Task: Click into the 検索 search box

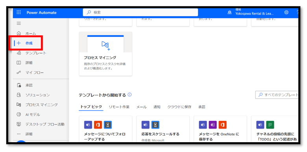Action: (140, 13)
